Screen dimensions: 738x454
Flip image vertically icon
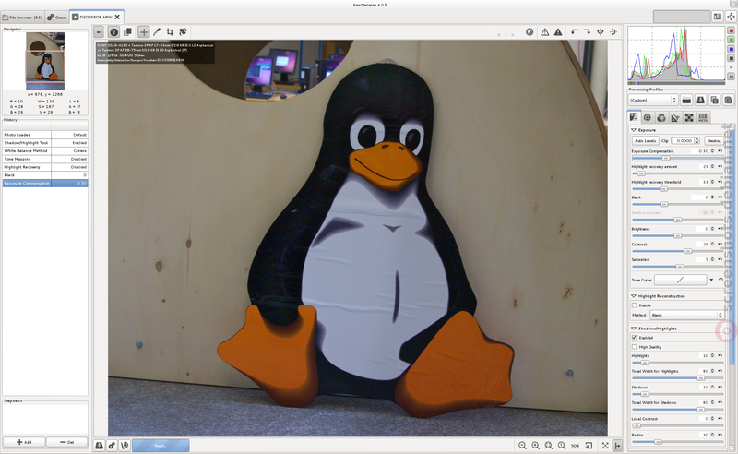tap(613, 32)
